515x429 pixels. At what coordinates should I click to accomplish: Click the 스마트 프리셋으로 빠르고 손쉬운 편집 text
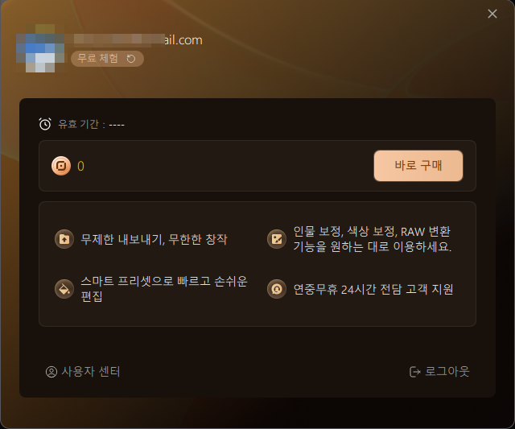pos(164,289)
